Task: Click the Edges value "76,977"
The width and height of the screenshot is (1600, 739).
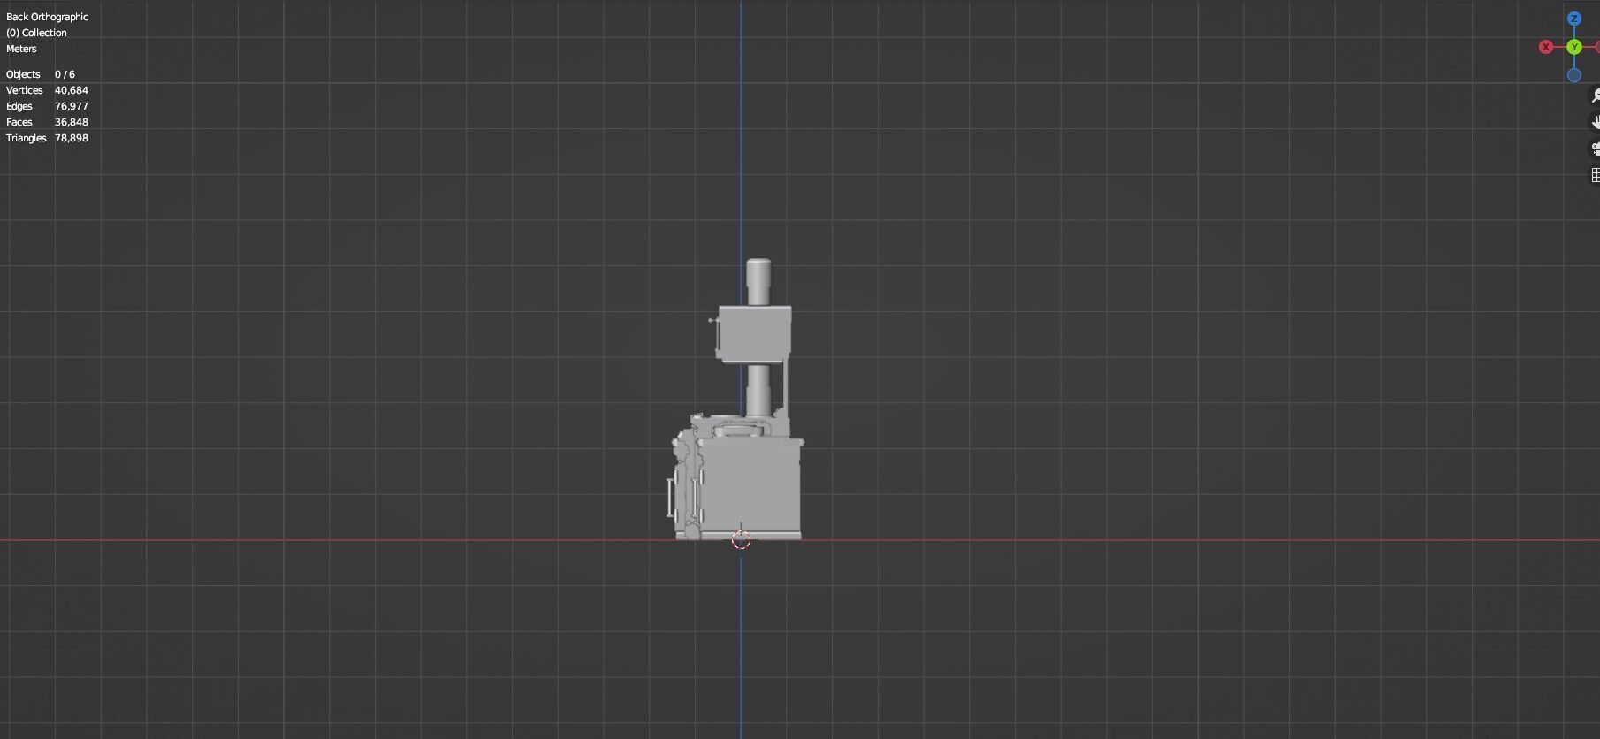Action: [x=71, y=106]
